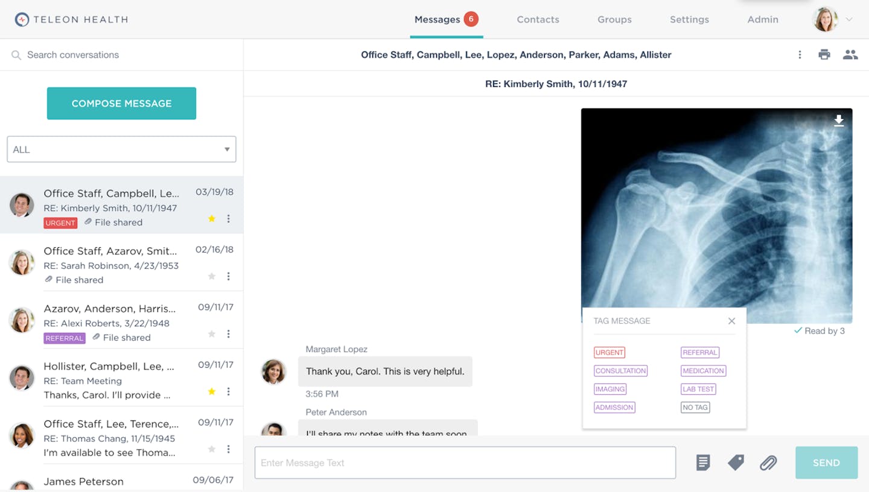Open the Settings tab
This screenshot has width=869, height=492.
click(689, 19)
